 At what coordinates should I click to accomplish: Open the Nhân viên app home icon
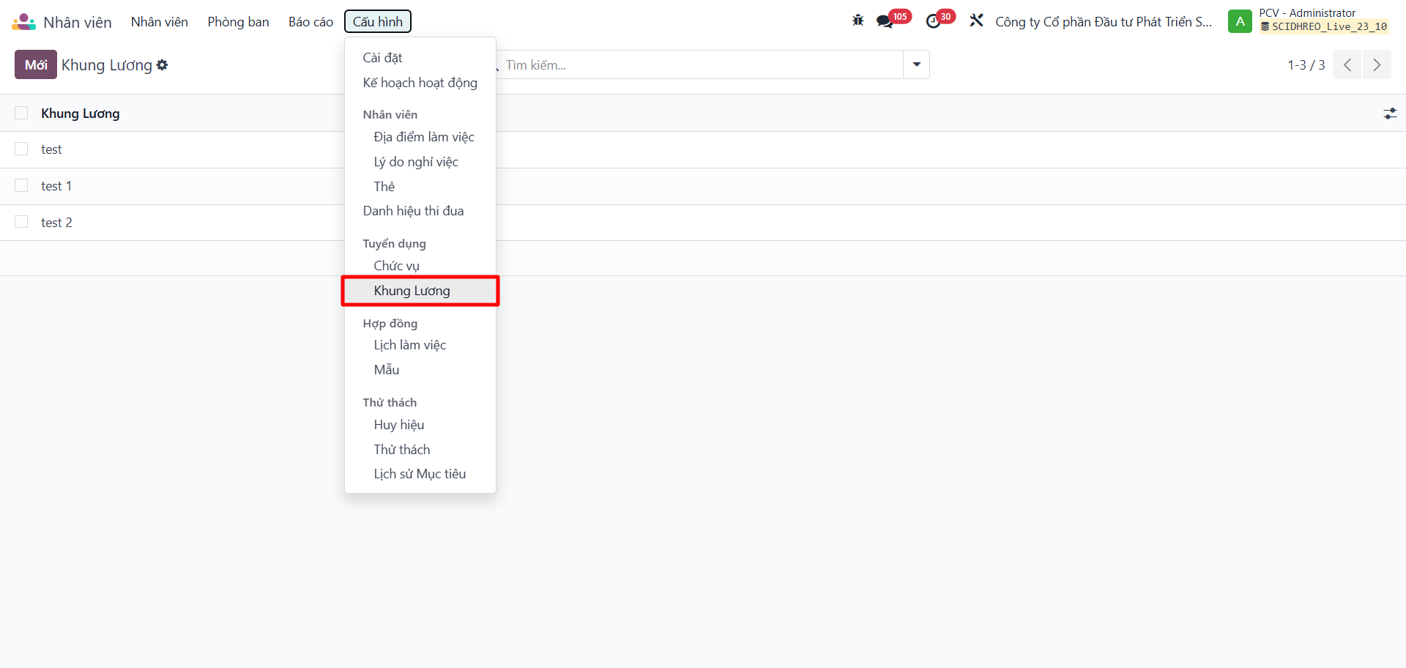coord(23,22)
